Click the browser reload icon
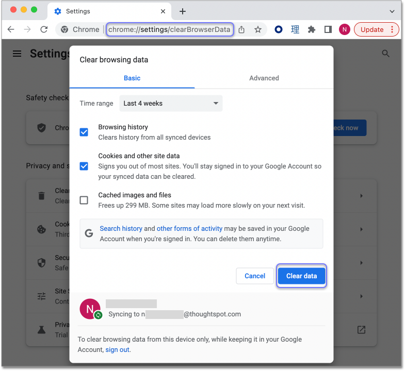This screenshot has width=405, height=371. click(x=44, y=29)
